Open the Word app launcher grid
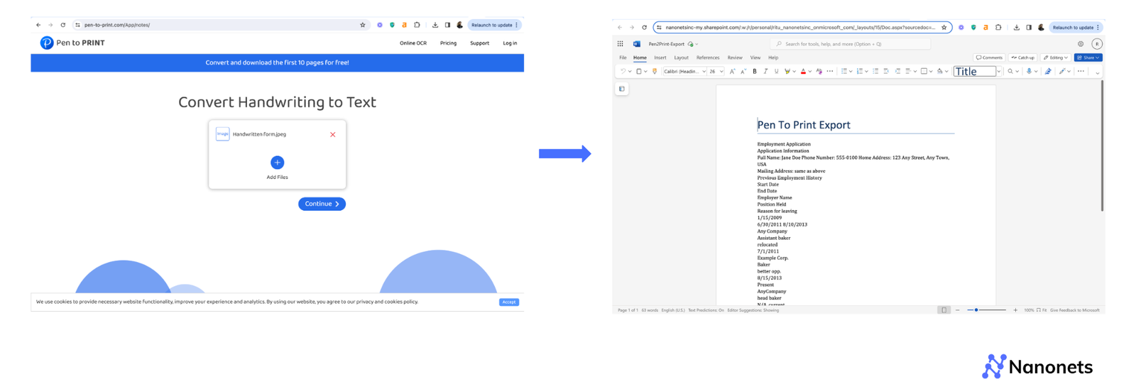The width and height of the screenshot is (1136, 389). tap(620, 44)
